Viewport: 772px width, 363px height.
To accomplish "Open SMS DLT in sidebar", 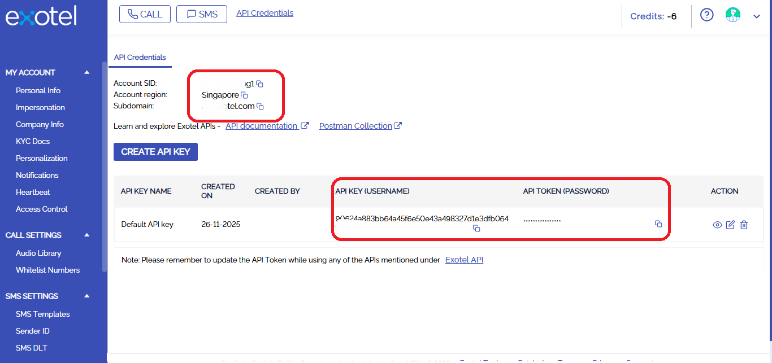I will click(32, 348).
